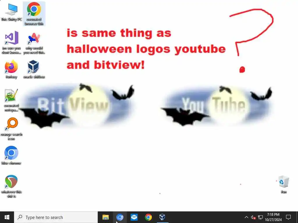Open Google Chrome from the taskbar
This screenshot has height=223, width=298.
tap(148, 217)
